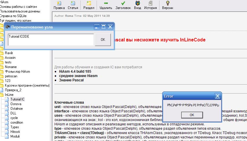
Task: Select the 'Фольклор HiAsm' folder
Action: click(17, 72)
